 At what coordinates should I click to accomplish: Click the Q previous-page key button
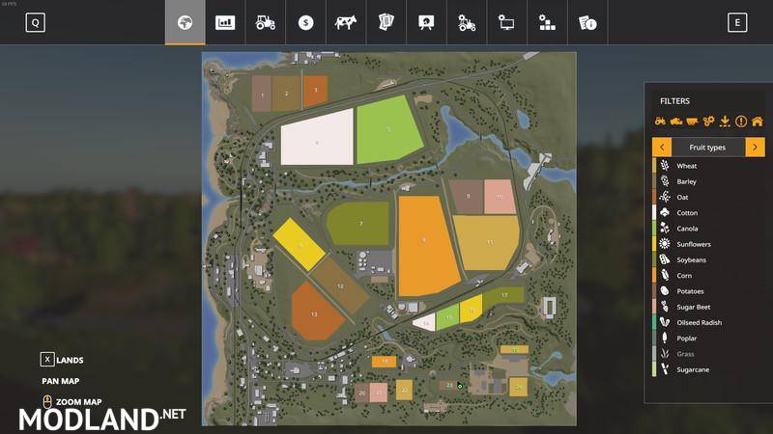(x=36, y=22)
